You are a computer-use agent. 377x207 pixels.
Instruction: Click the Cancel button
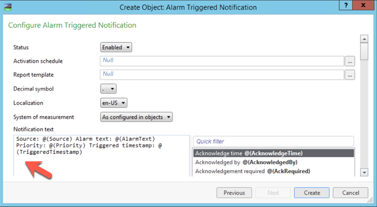(351, 193)
